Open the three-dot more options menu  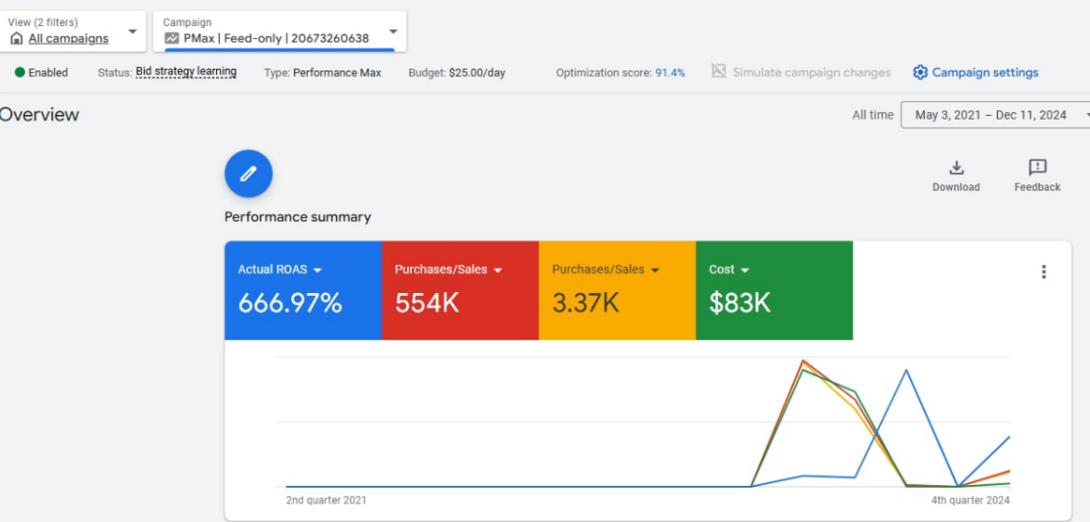pyautogui.click(x=1044, y=272)
